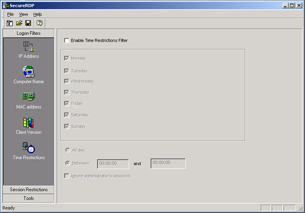Image resolution: width=305 pixels, height=213 pixels.
Task: Click the start time field after Between
Action: coord(113,164)
